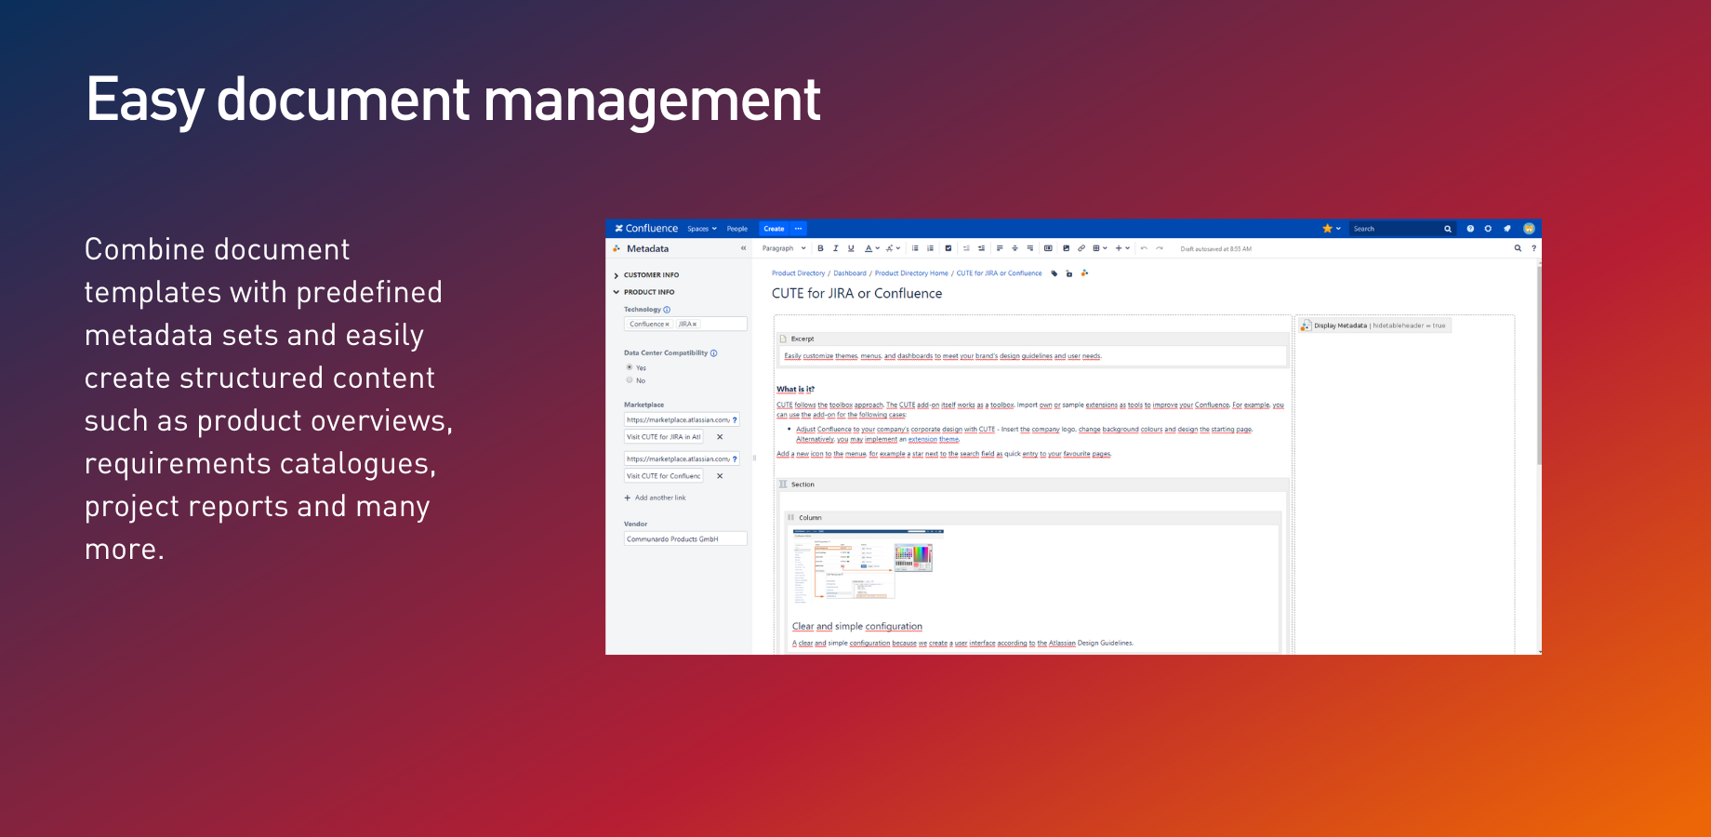The height and width of the screenshot is (837, 1711).
Task: Open the text color dropdown
Action: click(872, 248)
